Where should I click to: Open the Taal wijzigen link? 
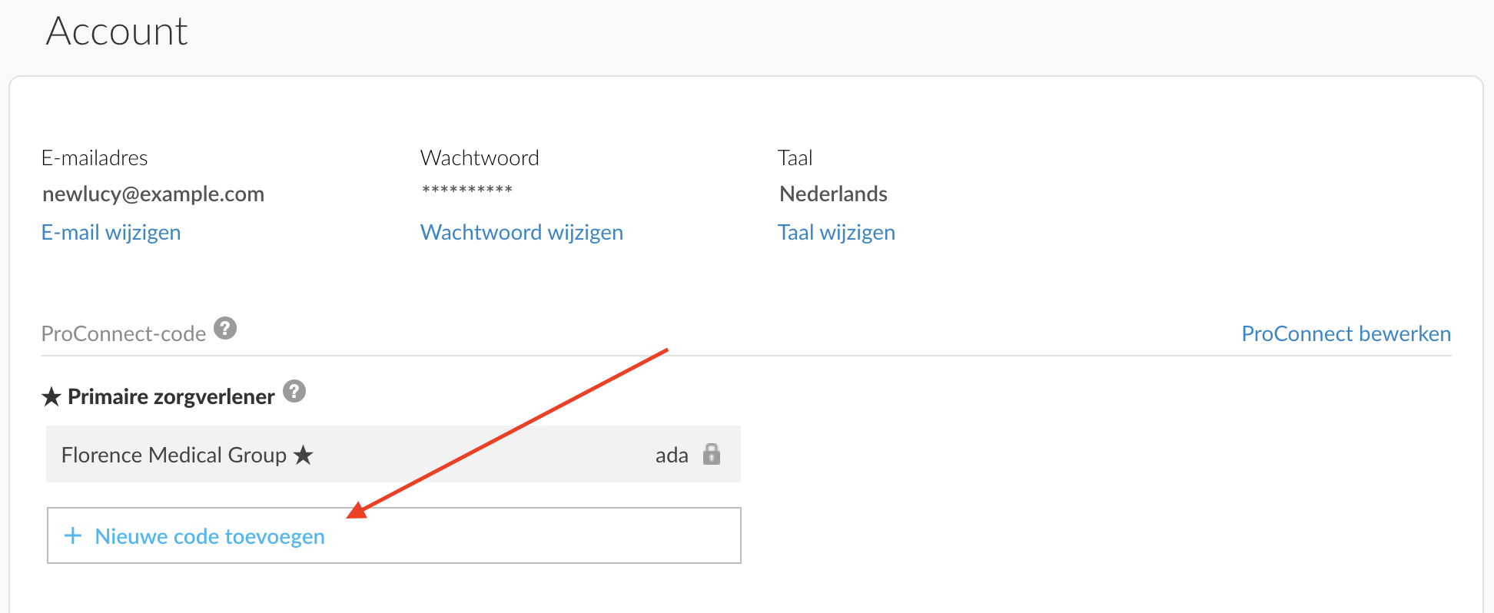tap(836, 232)
